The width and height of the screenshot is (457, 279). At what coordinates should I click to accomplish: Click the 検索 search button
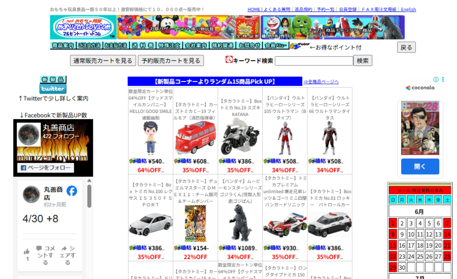point(362,61)
